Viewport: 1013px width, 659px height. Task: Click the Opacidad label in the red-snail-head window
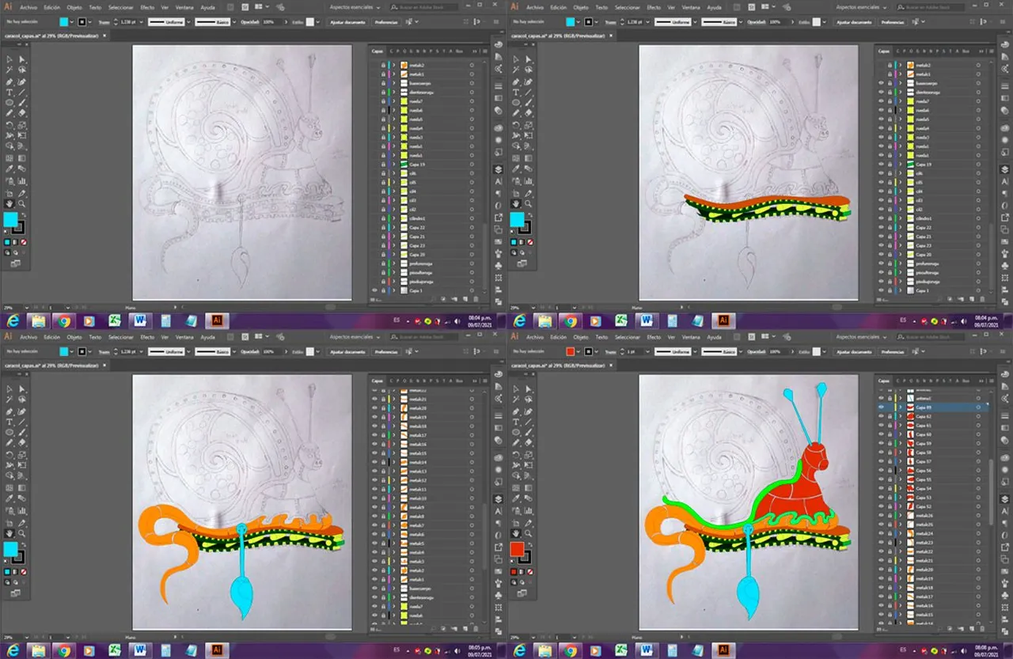click(x=756, y=351)
